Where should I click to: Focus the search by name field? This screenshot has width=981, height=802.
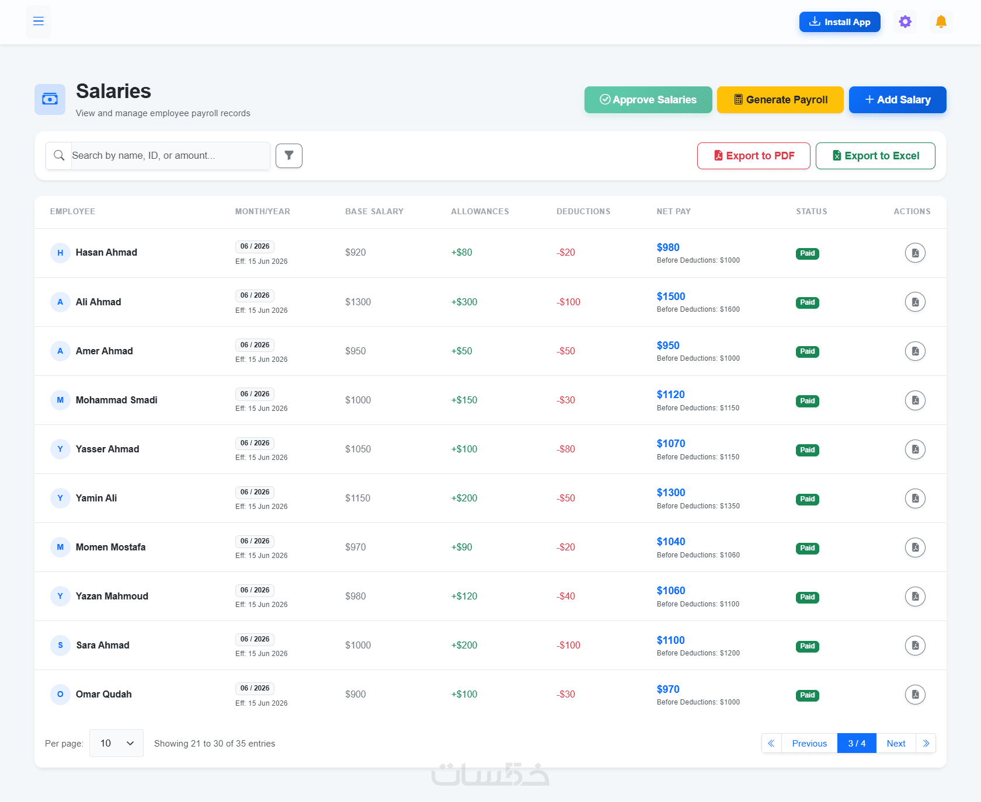point(170,156)
